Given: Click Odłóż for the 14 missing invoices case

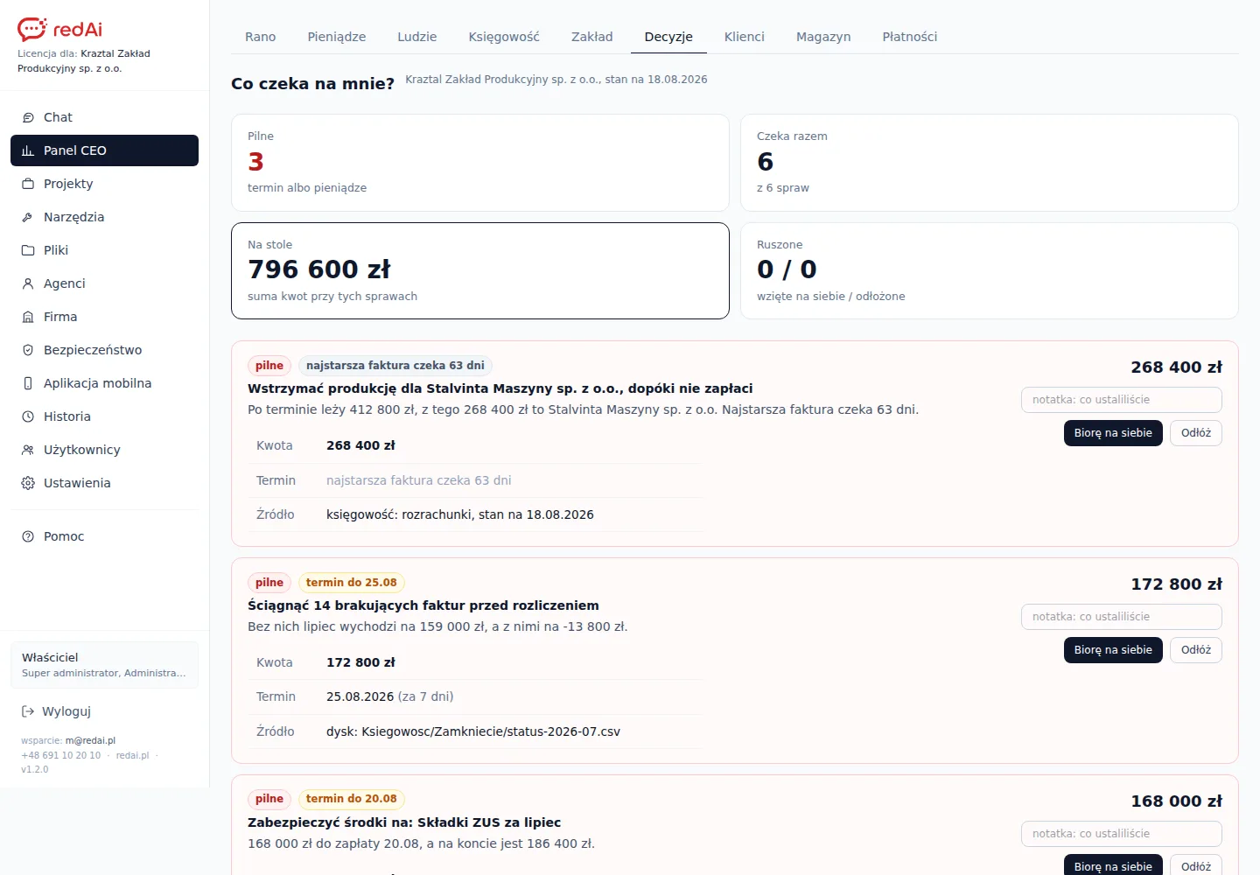Looking at the screenshot, I should tap(1196, 650).
